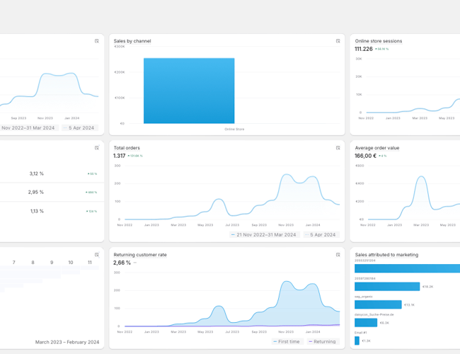Viewport: 460px width, 354px height.
Task: Toggle 5 Apr 2024 legend in Total orders
Action: (321, 234)
